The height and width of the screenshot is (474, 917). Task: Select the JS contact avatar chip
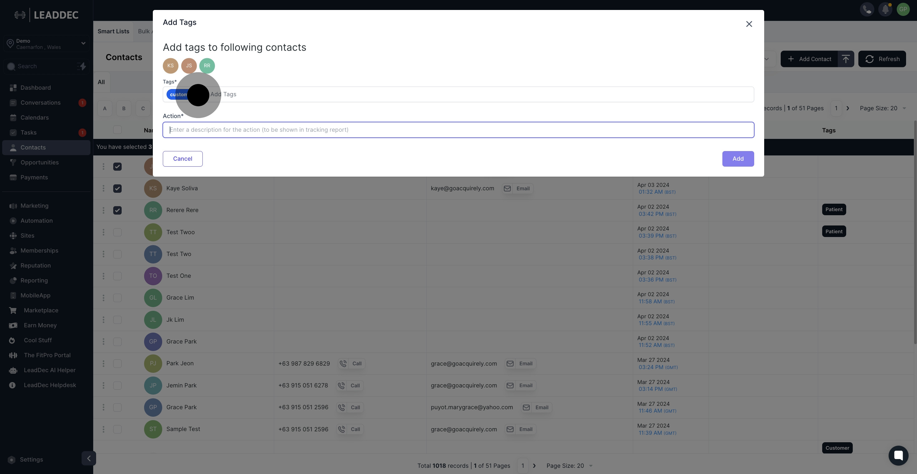point(189,66)
